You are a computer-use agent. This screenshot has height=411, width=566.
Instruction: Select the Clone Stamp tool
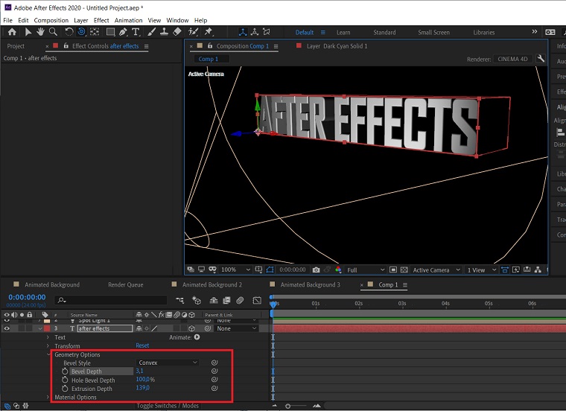pyautogui.click(x=164, y=32)
